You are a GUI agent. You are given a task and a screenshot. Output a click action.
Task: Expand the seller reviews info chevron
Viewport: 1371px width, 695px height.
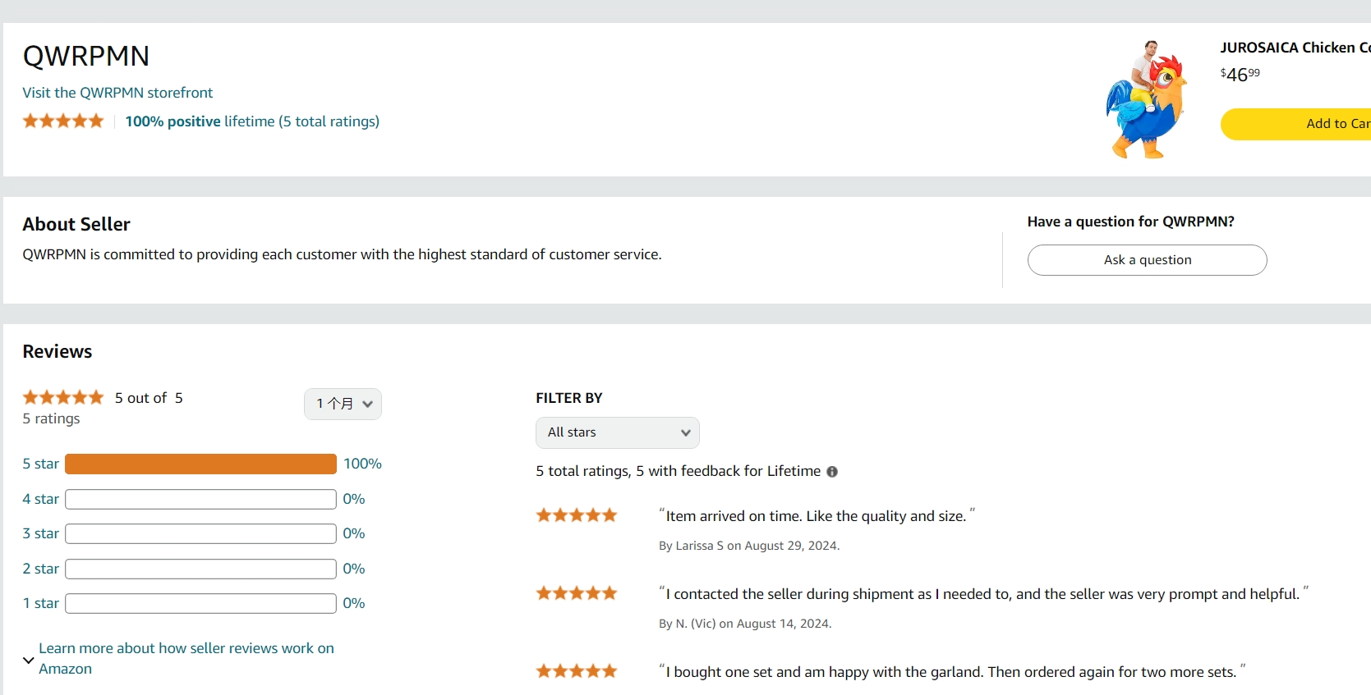point(29,660)
